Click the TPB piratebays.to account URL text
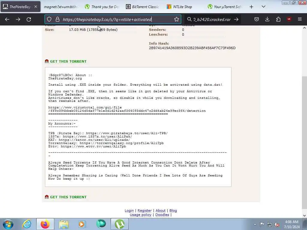307x230 pixels. 127,133
